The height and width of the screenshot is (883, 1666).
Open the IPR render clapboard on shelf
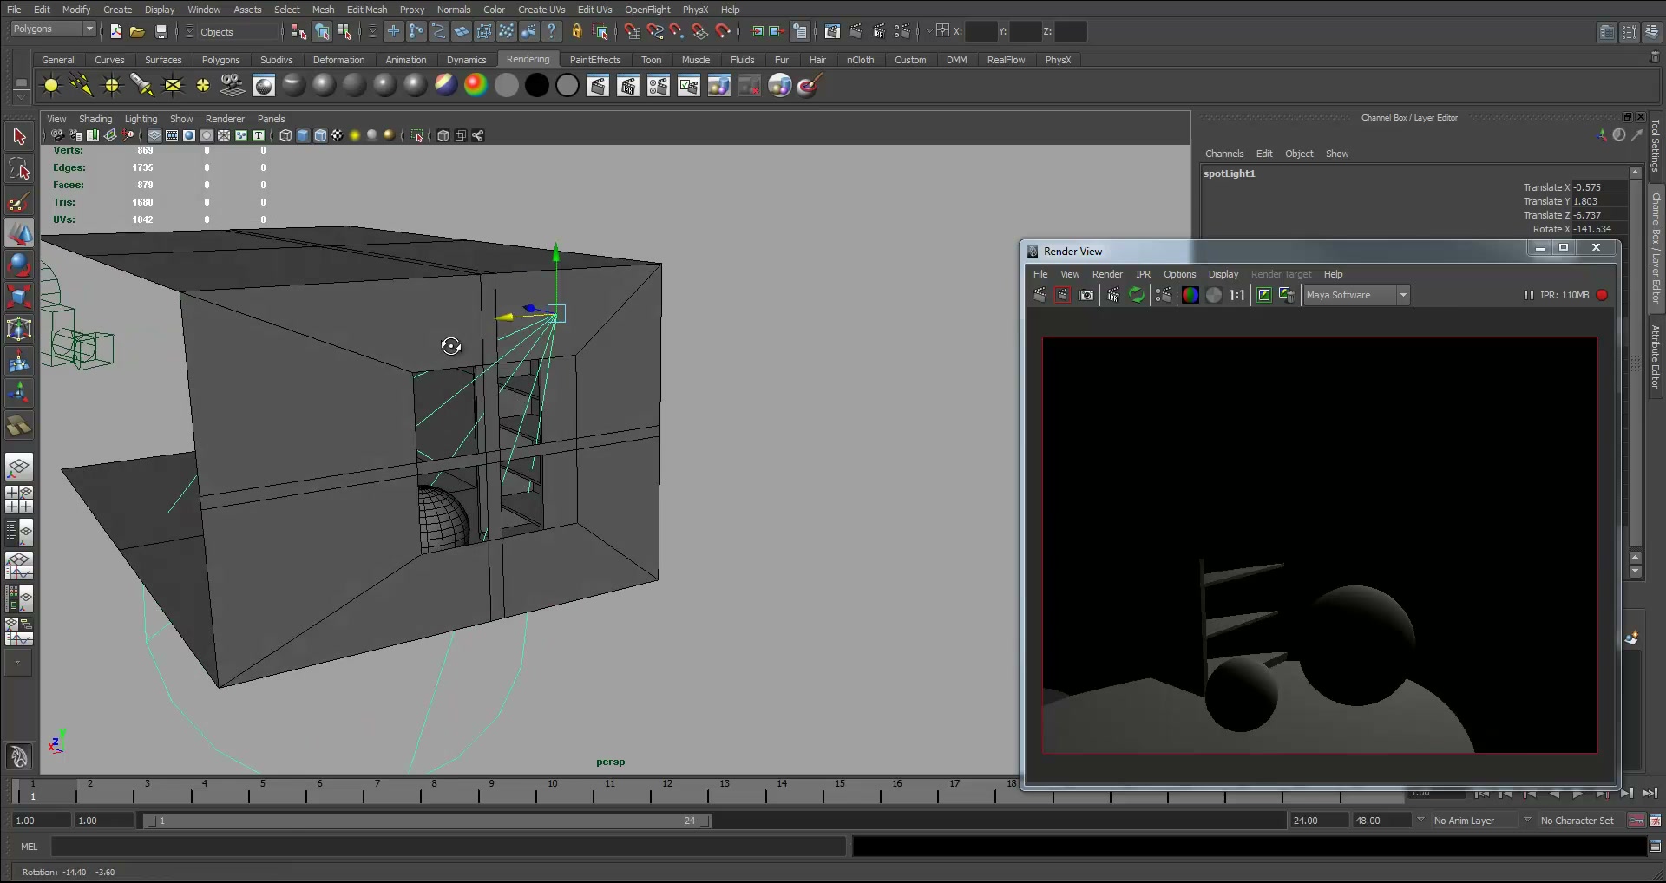click(628, 85)
